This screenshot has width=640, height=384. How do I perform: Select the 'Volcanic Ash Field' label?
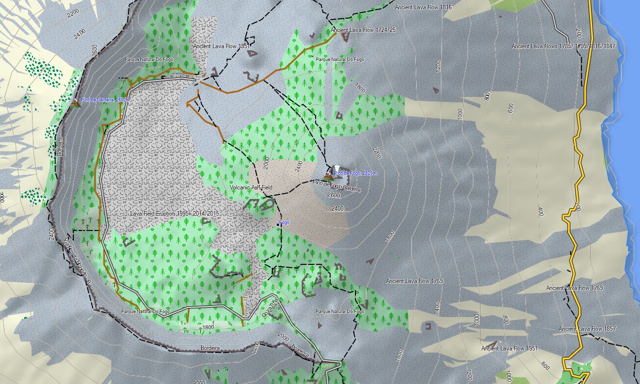[251, 188]
